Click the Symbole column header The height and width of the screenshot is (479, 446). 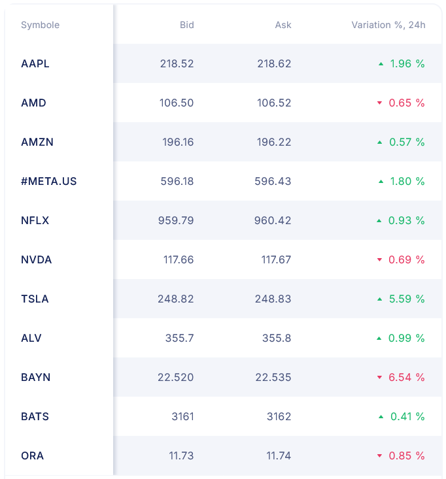(x=40, y=25)
